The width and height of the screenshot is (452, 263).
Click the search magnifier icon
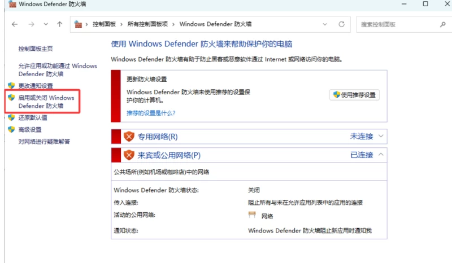click(443, 24)
